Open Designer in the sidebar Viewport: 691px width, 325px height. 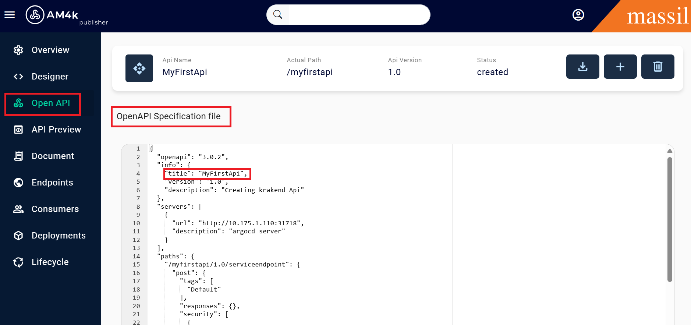coord(50,77)
